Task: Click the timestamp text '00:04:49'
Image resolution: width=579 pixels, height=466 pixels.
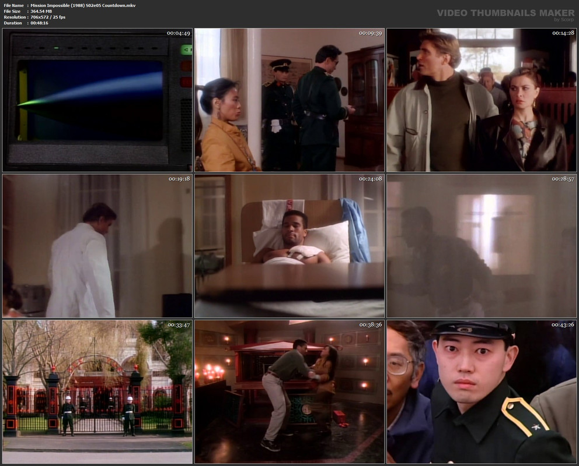Action: click(x=179, y=33)
